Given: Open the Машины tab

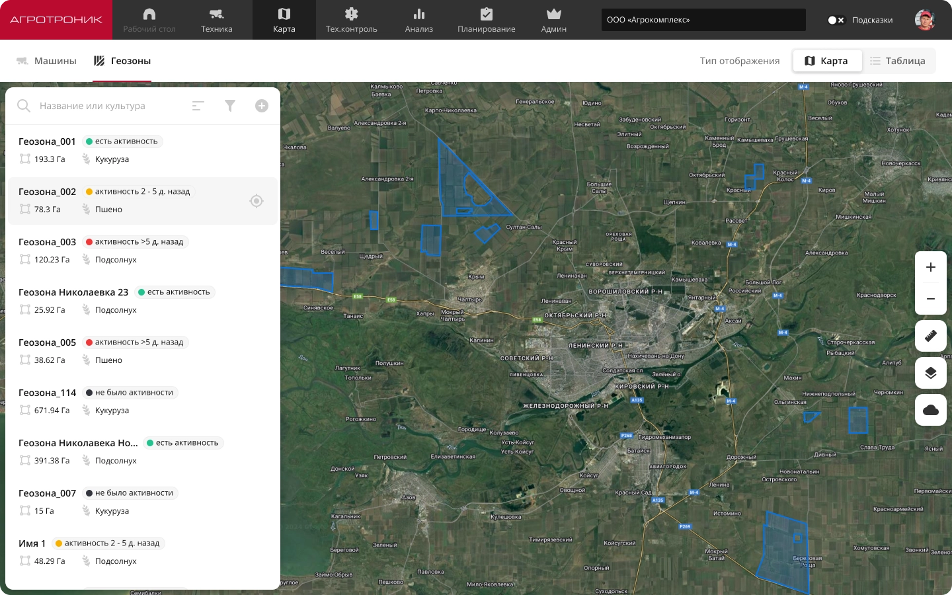Looking at the screenshot, I should point(46,61).
